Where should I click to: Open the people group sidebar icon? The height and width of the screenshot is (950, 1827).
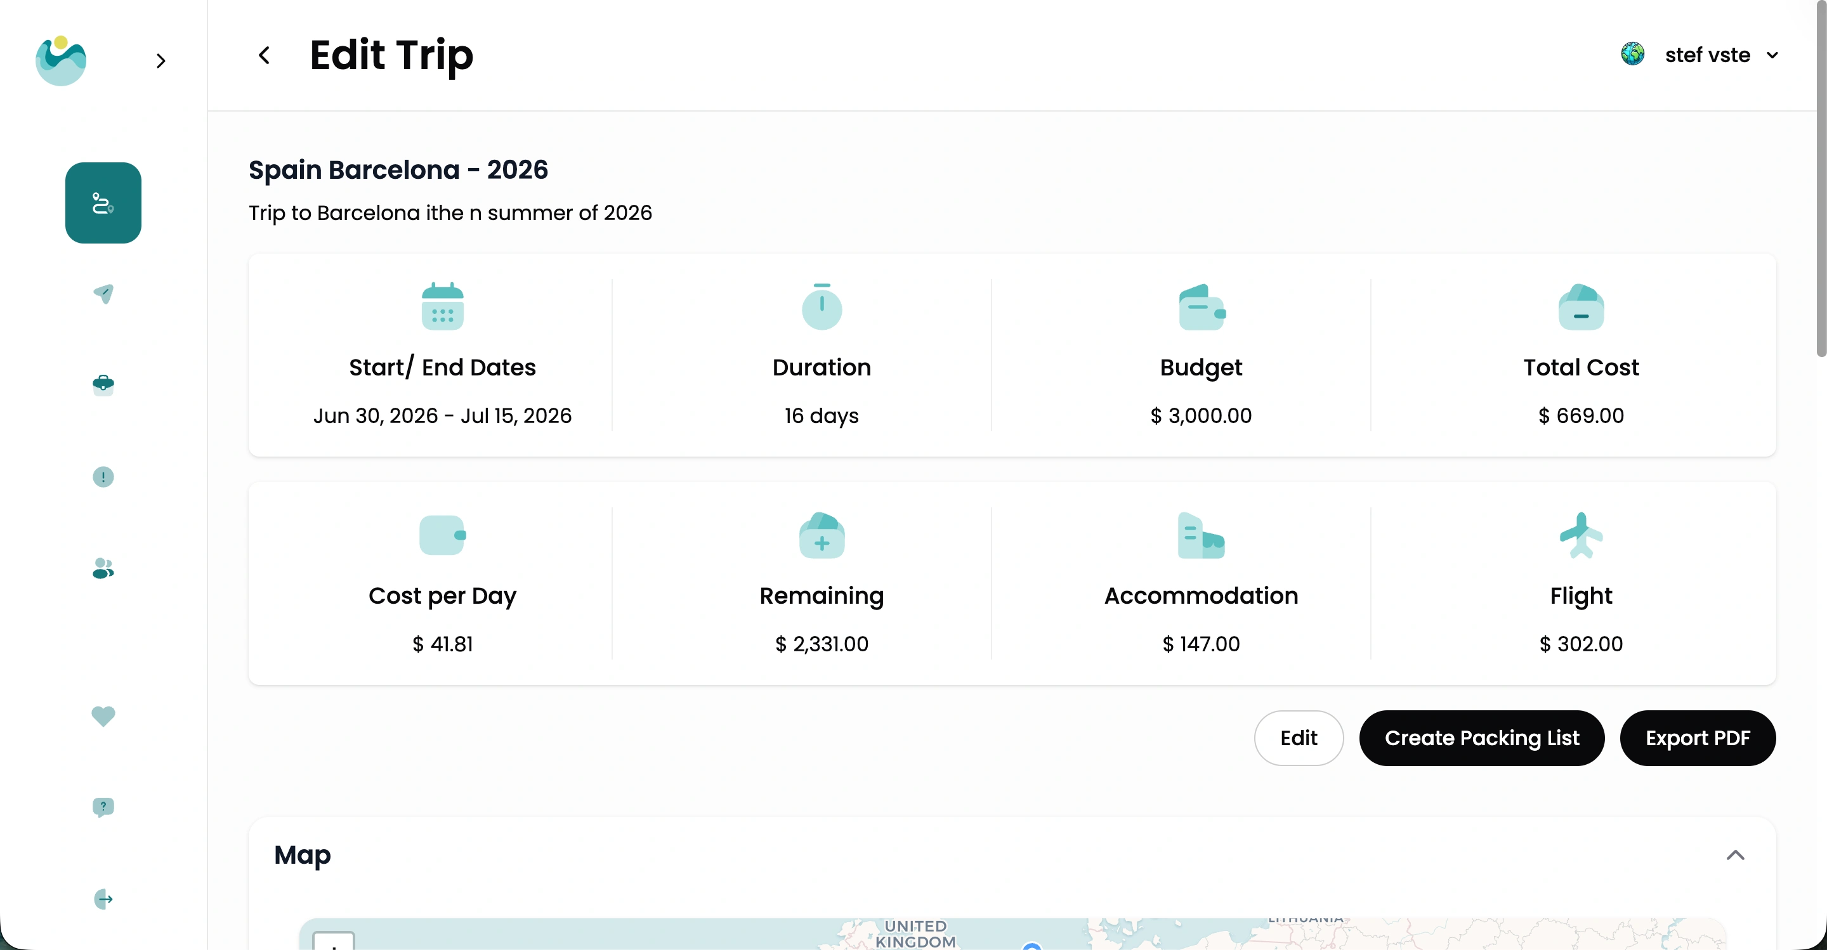click(103, 568)
